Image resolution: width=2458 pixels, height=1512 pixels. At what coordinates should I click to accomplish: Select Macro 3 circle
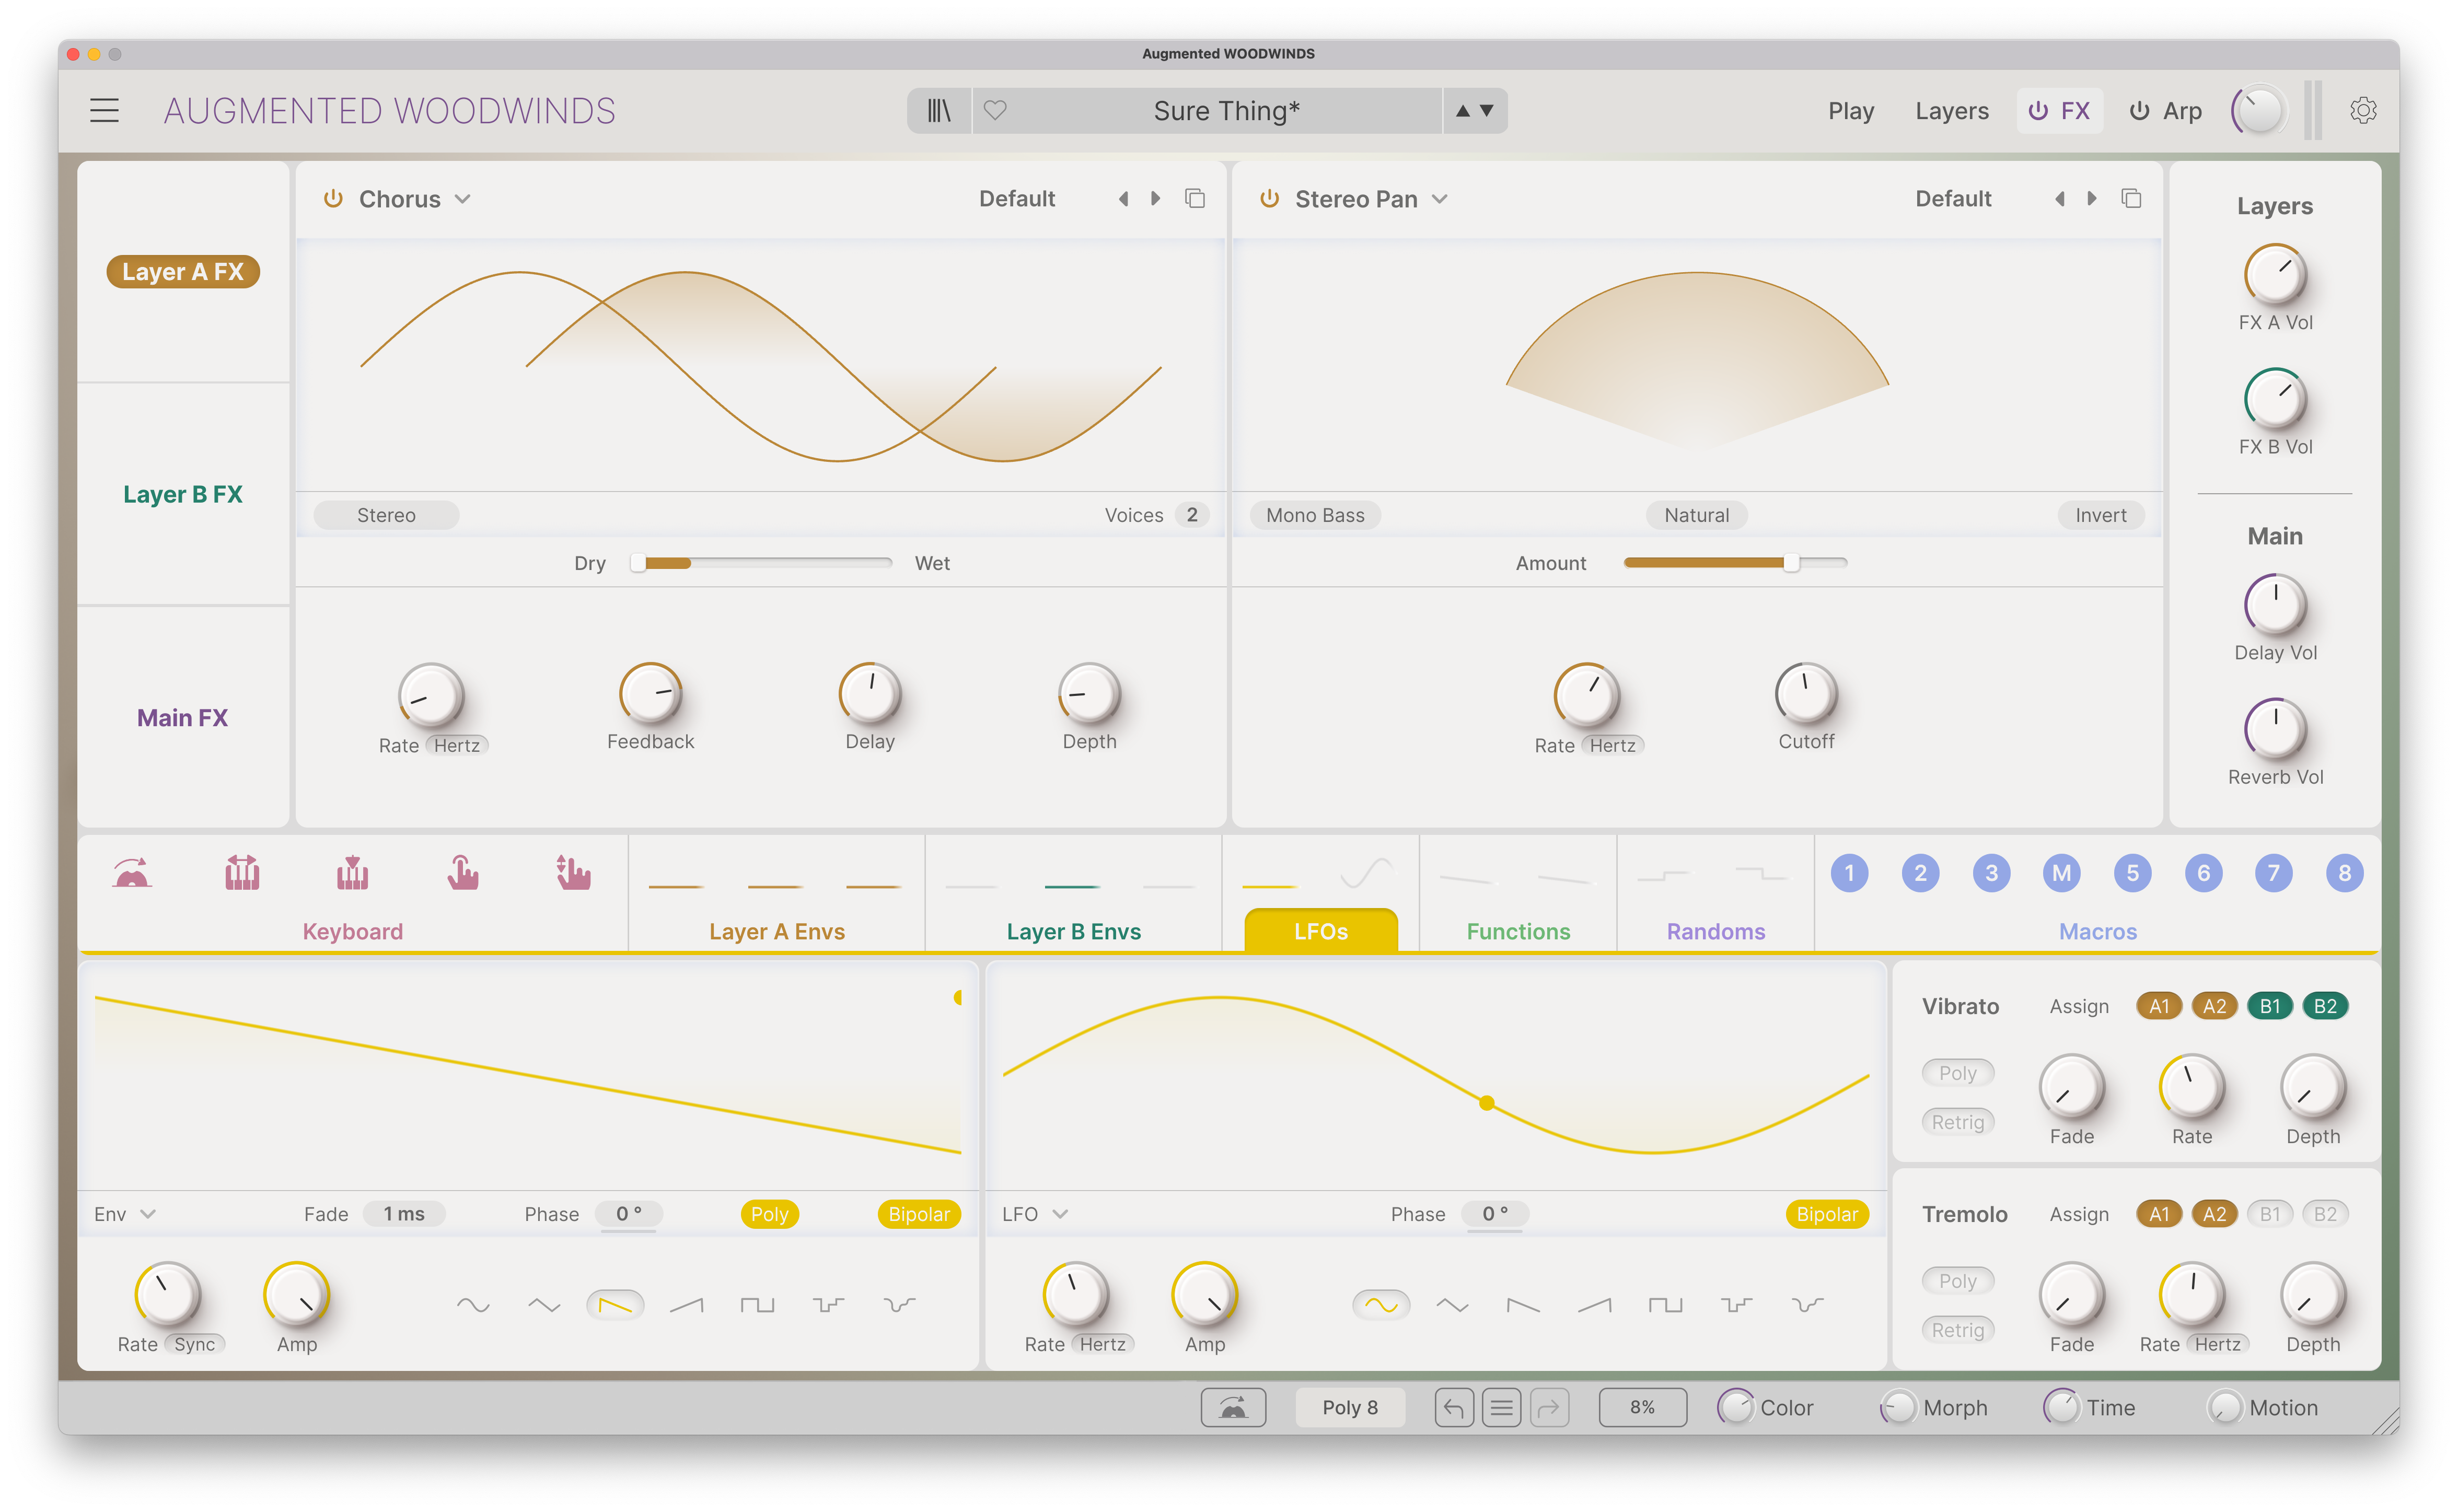[1990, 873]
